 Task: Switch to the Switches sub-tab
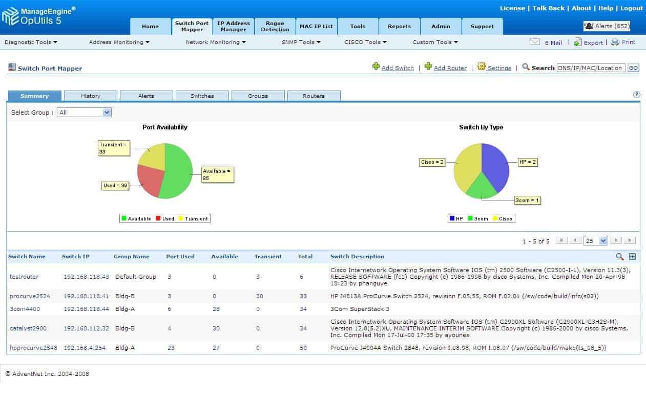[202, 96]
